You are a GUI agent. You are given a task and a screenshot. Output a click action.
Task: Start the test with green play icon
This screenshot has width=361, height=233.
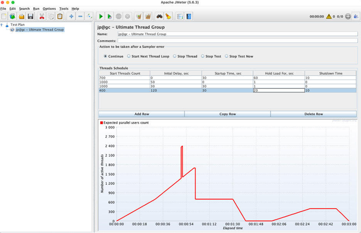[x=101, y=16]
